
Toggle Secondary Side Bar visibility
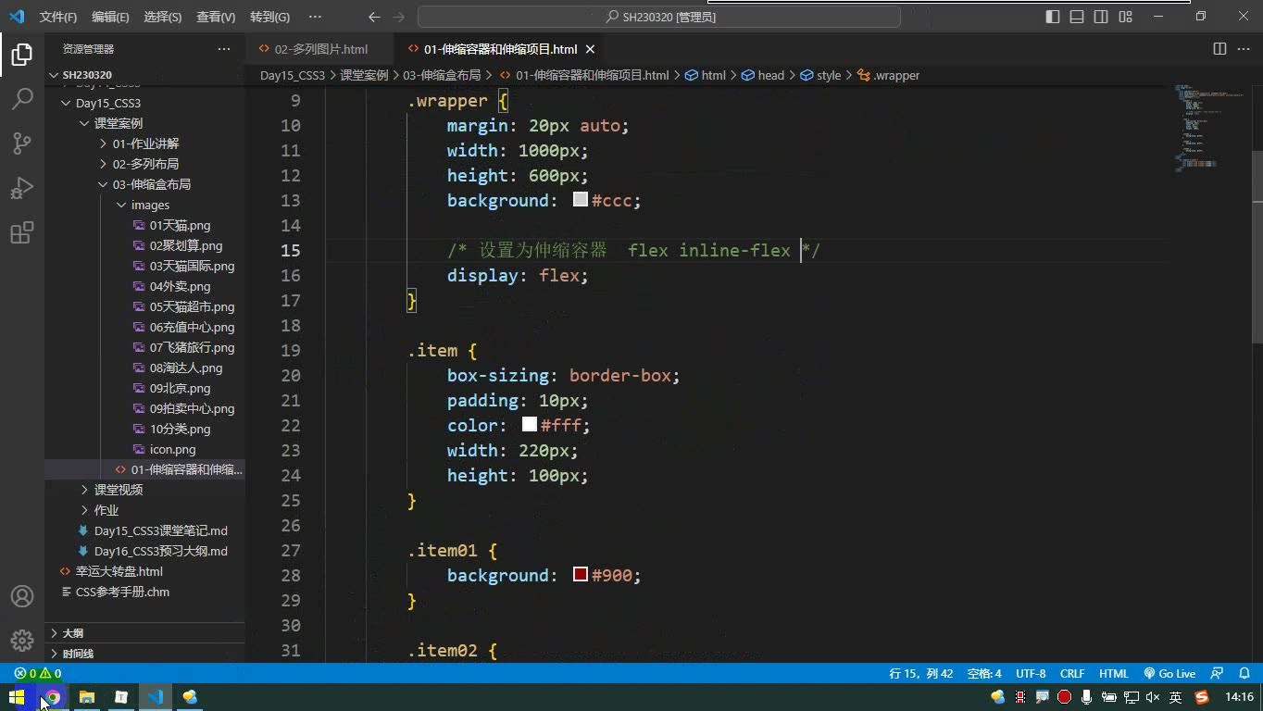tap(1101, 17)
